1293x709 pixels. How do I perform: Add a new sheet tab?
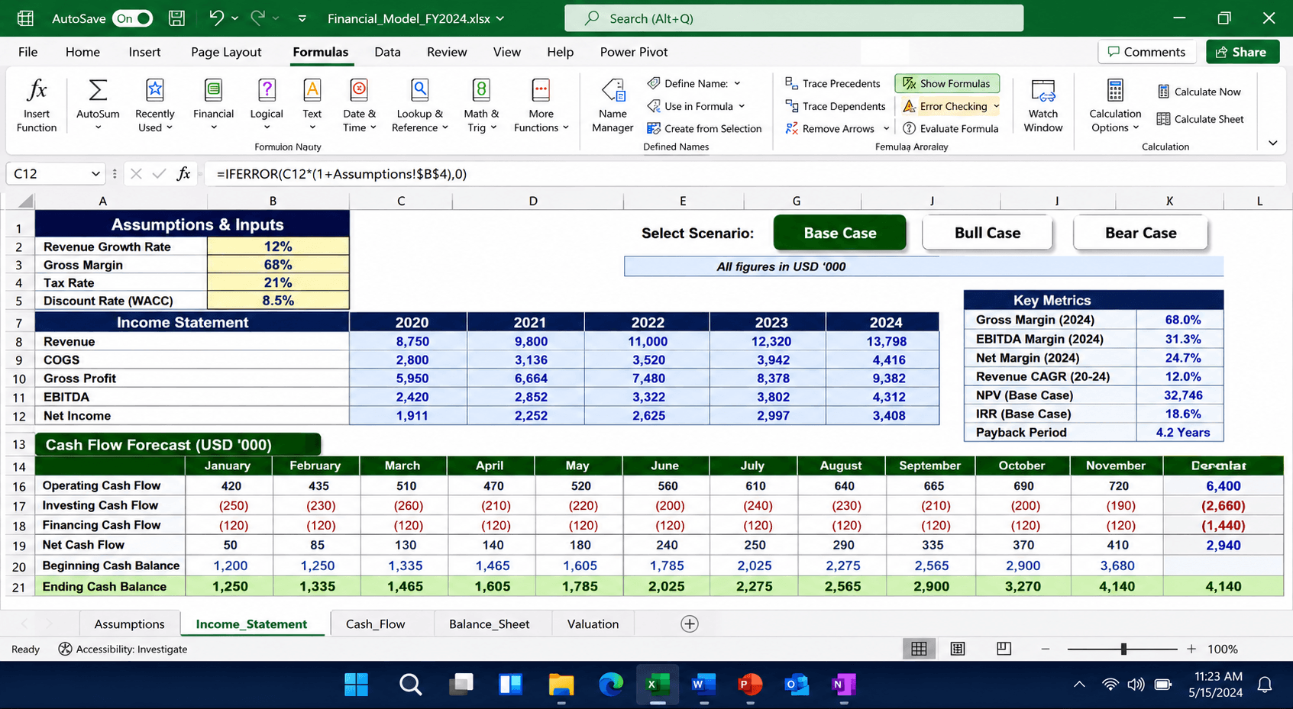pos(689,624)
